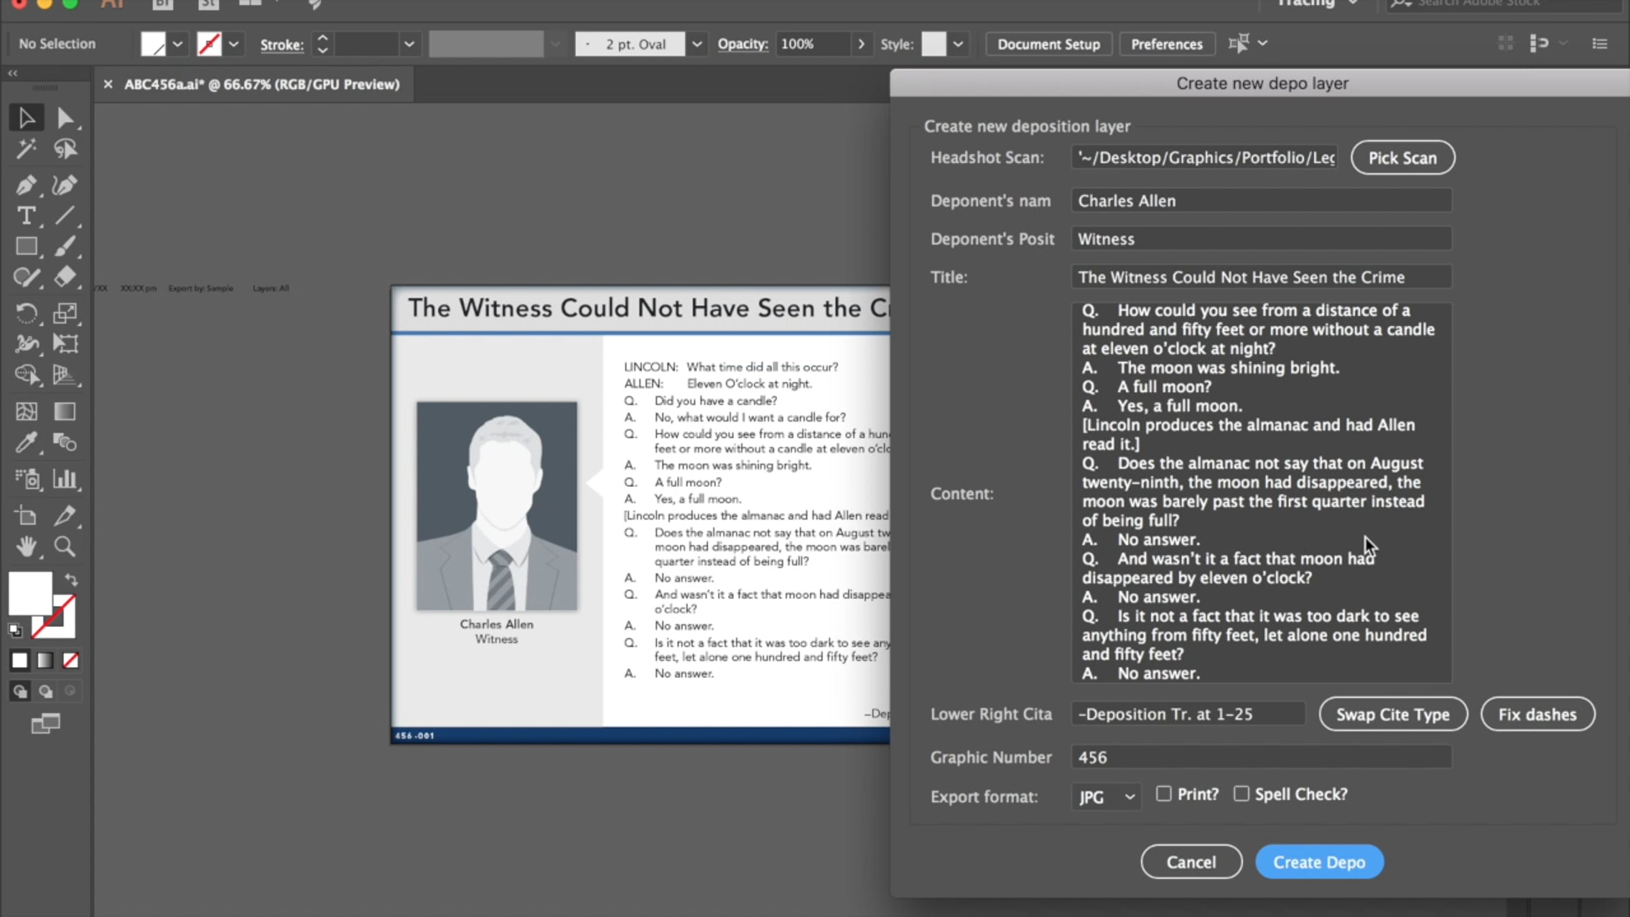Choose the Rotate tool
The width and height of the screenshot is (1630, 917).
[26, 313]
